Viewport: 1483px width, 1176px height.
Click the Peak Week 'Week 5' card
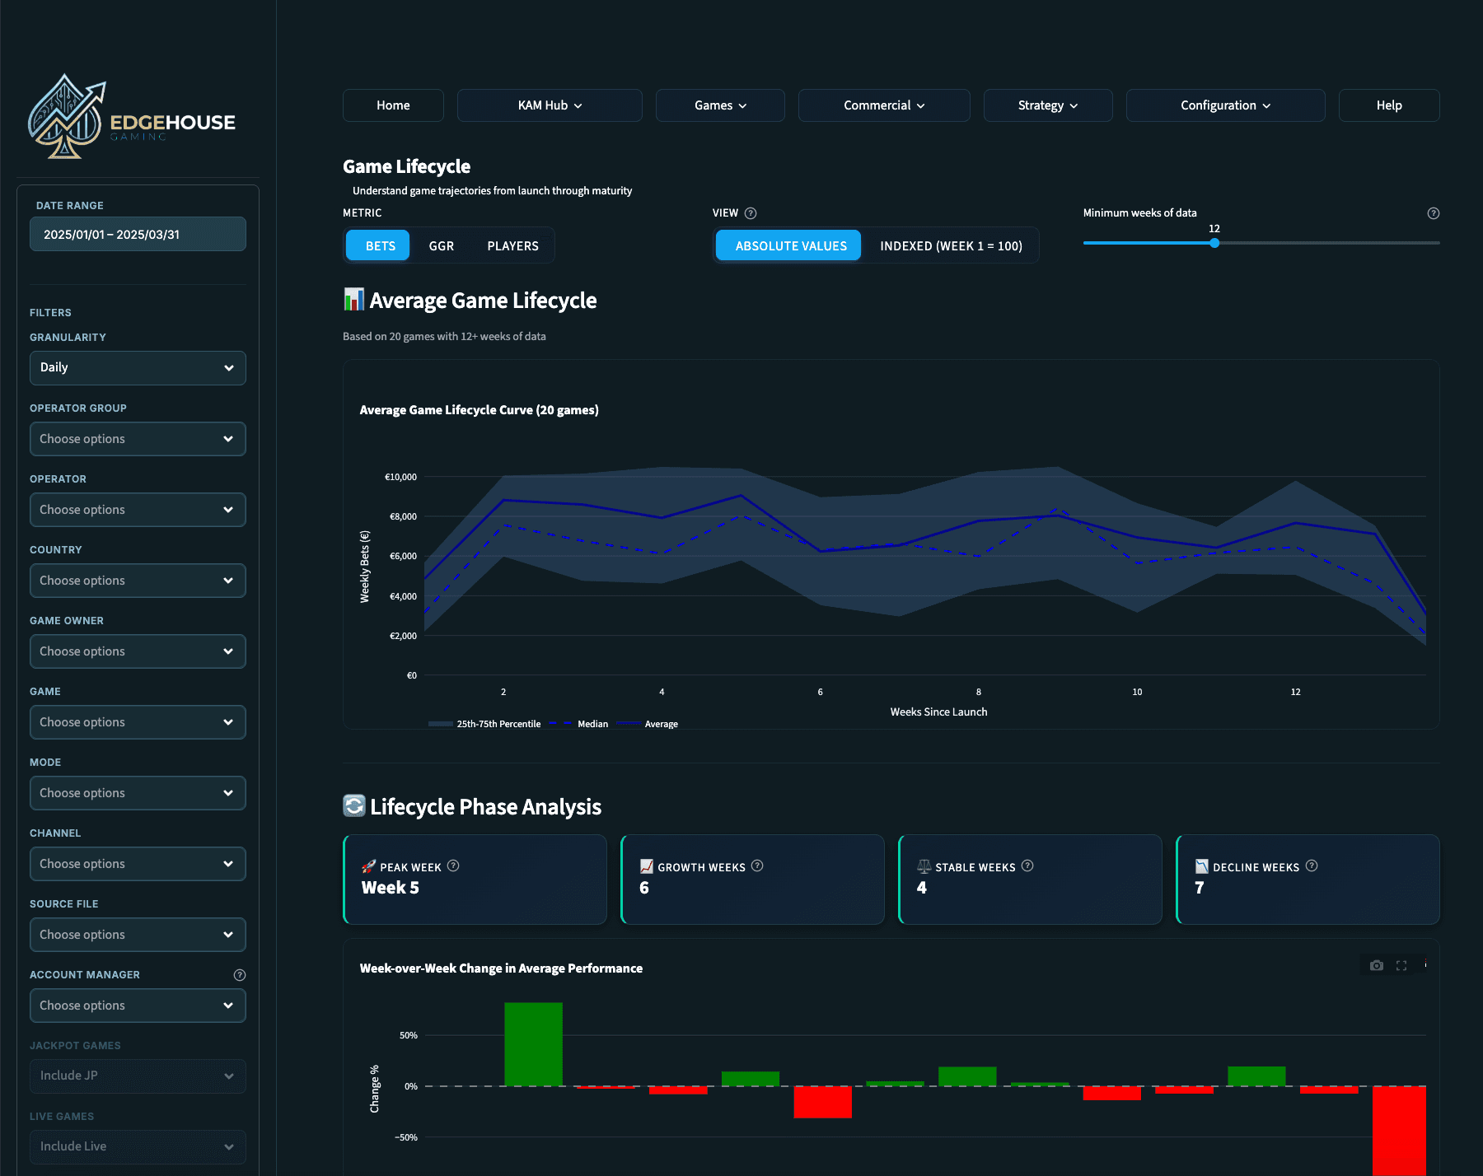pos(475,880)
